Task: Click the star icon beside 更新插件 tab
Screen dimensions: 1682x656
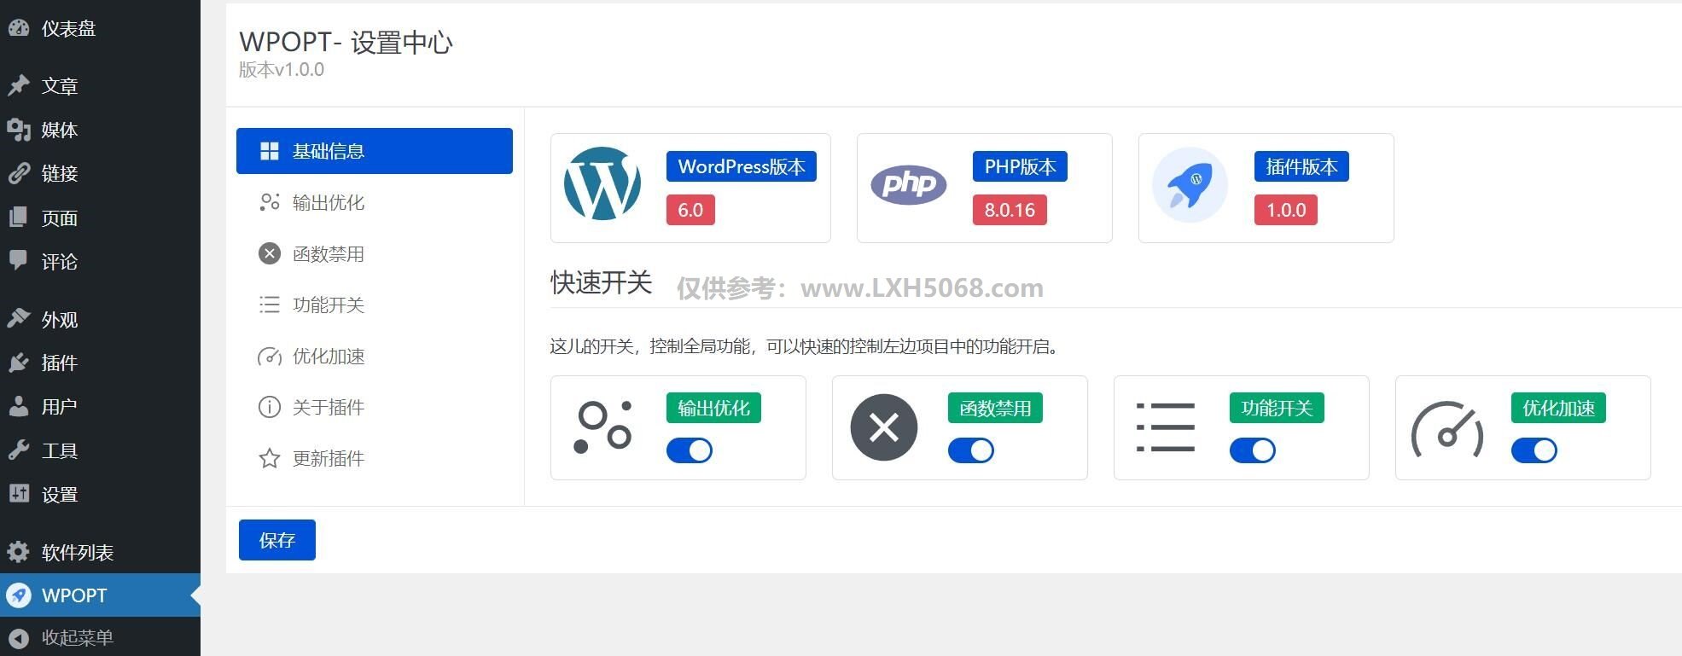Action: tap(270, 458)
